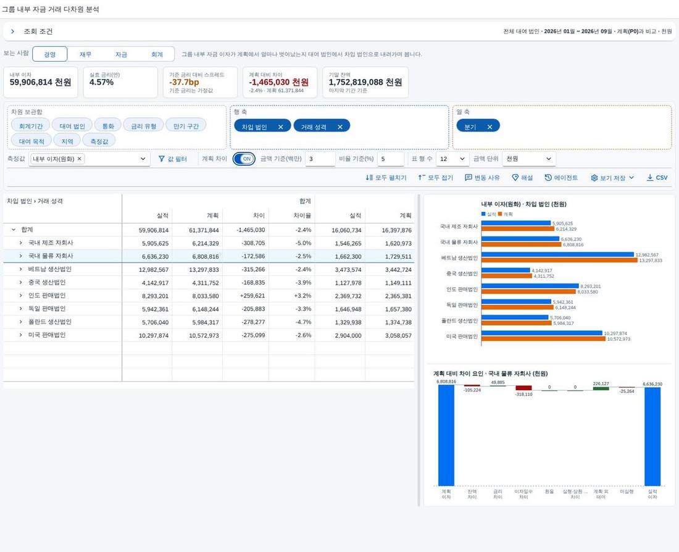Click the 모두 접기 collapse-all icon
The image size is (679, 552).
coord(422,178)
